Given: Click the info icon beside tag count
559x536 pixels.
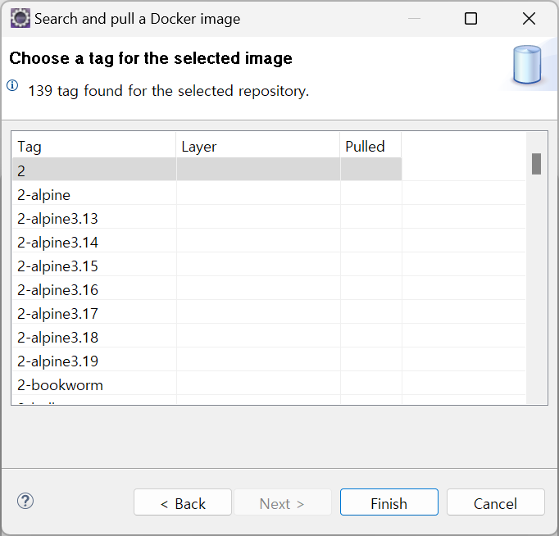Looking at the screenshot, I should pos(12,85).
